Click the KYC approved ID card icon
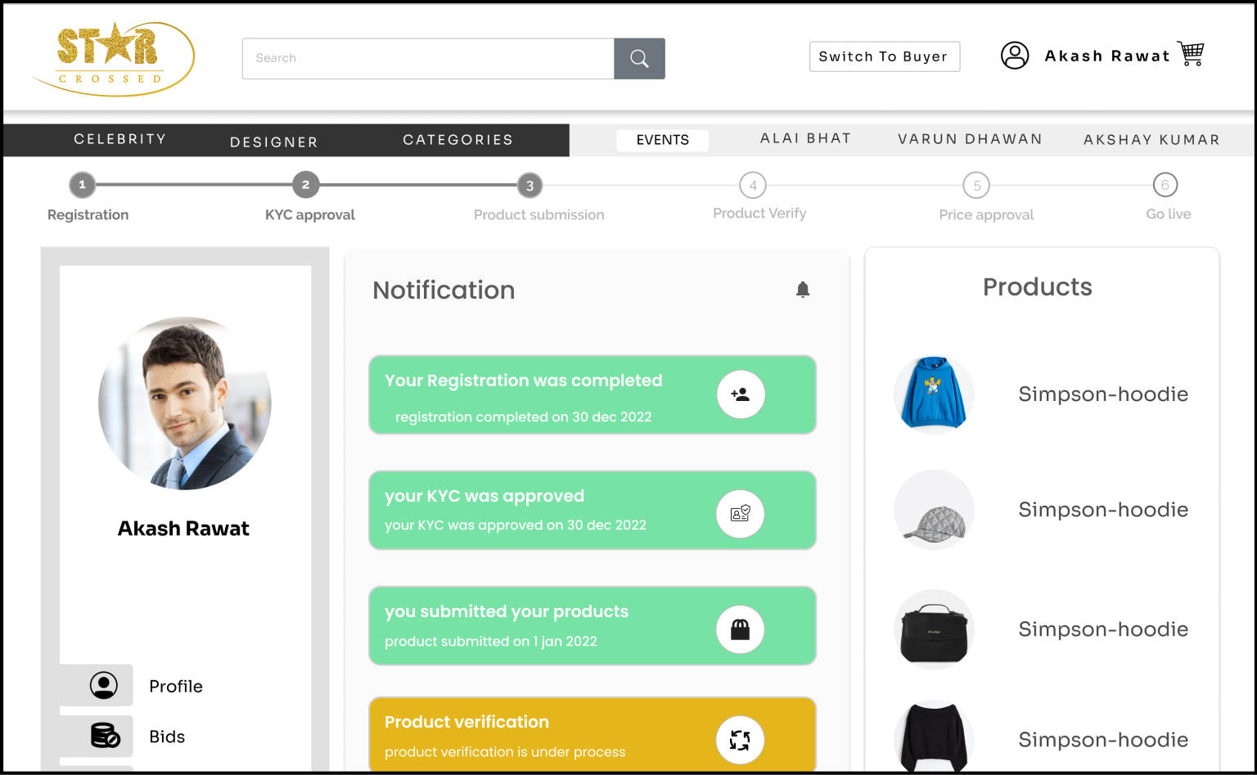The height and width of the screenshot is (775, 1257). click(x=741, y=514)
